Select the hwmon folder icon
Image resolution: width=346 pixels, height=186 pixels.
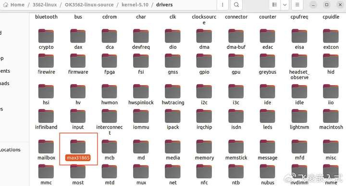[110, 91]
